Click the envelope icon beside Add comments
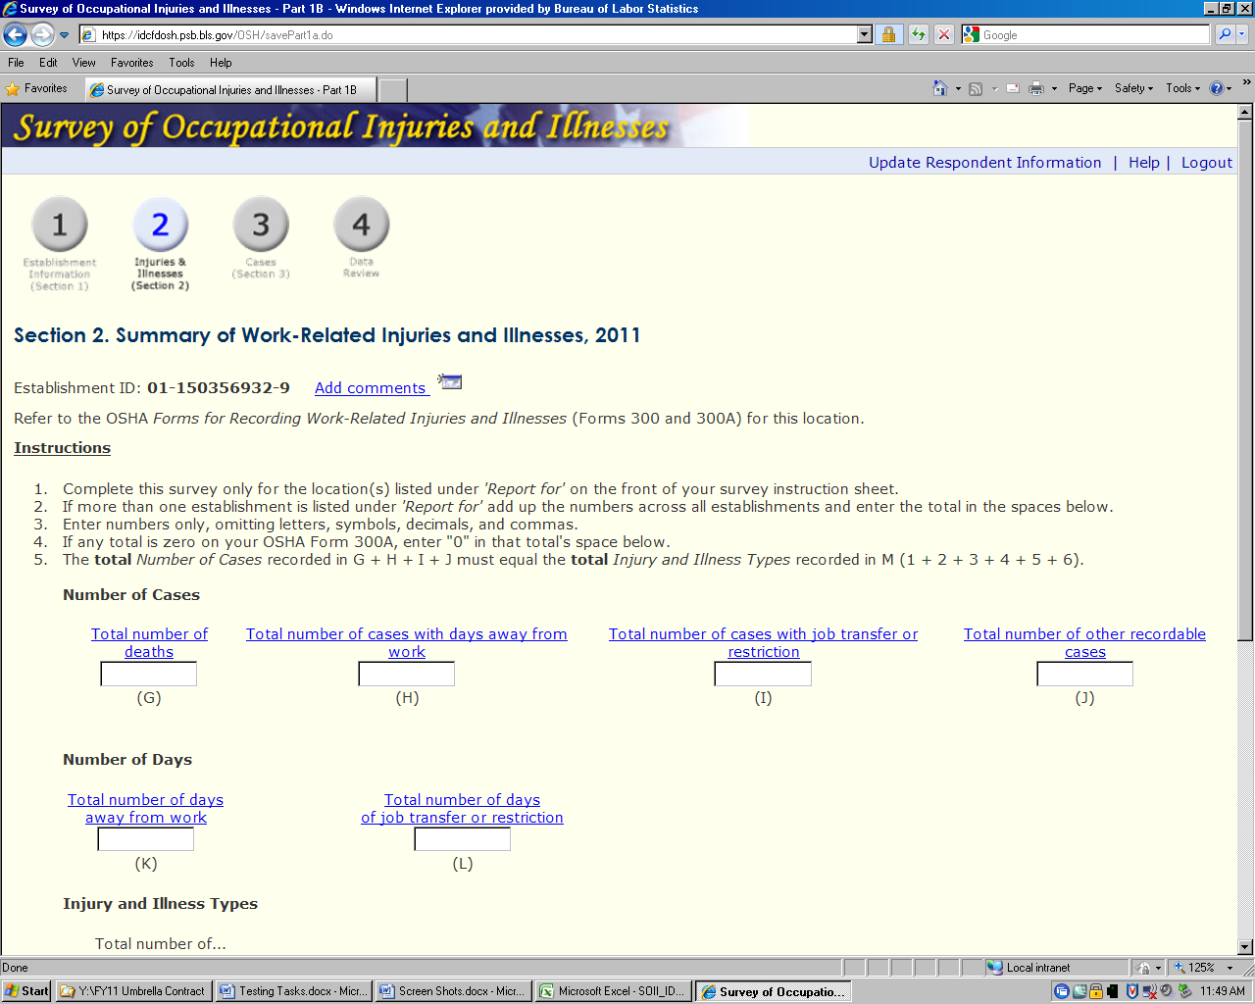This screenshot has width=1255, height=1004. tap(450, 382)
